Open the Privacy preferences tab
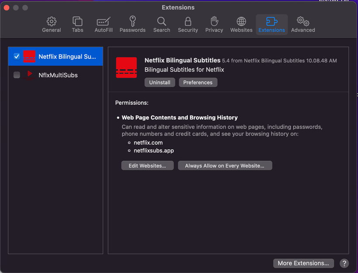Image resolution: width=358 pixels, height=273 pixels. tap(214, 24)
